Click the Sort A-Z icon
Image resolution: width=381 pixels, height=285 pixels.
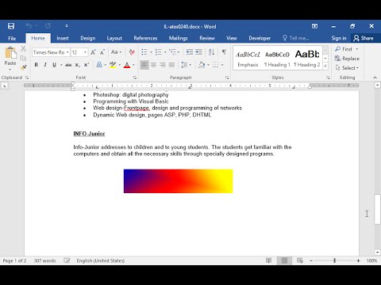tap(211, 52)
